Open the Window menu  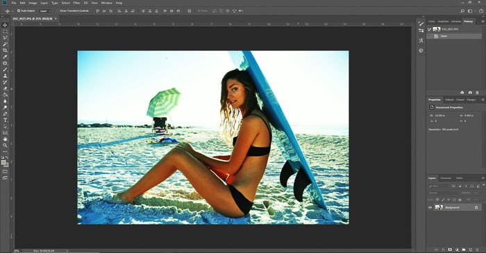[x=107, y=3]
